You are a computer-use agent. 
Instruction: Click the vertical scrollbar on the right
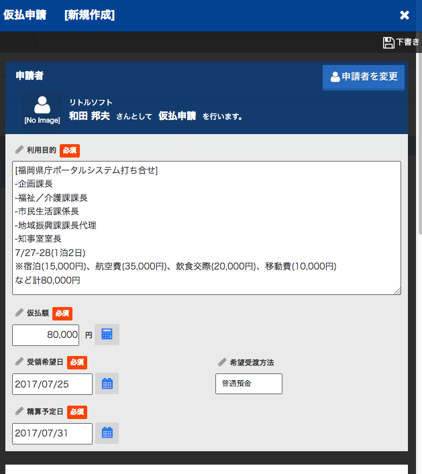click(420, 143)
